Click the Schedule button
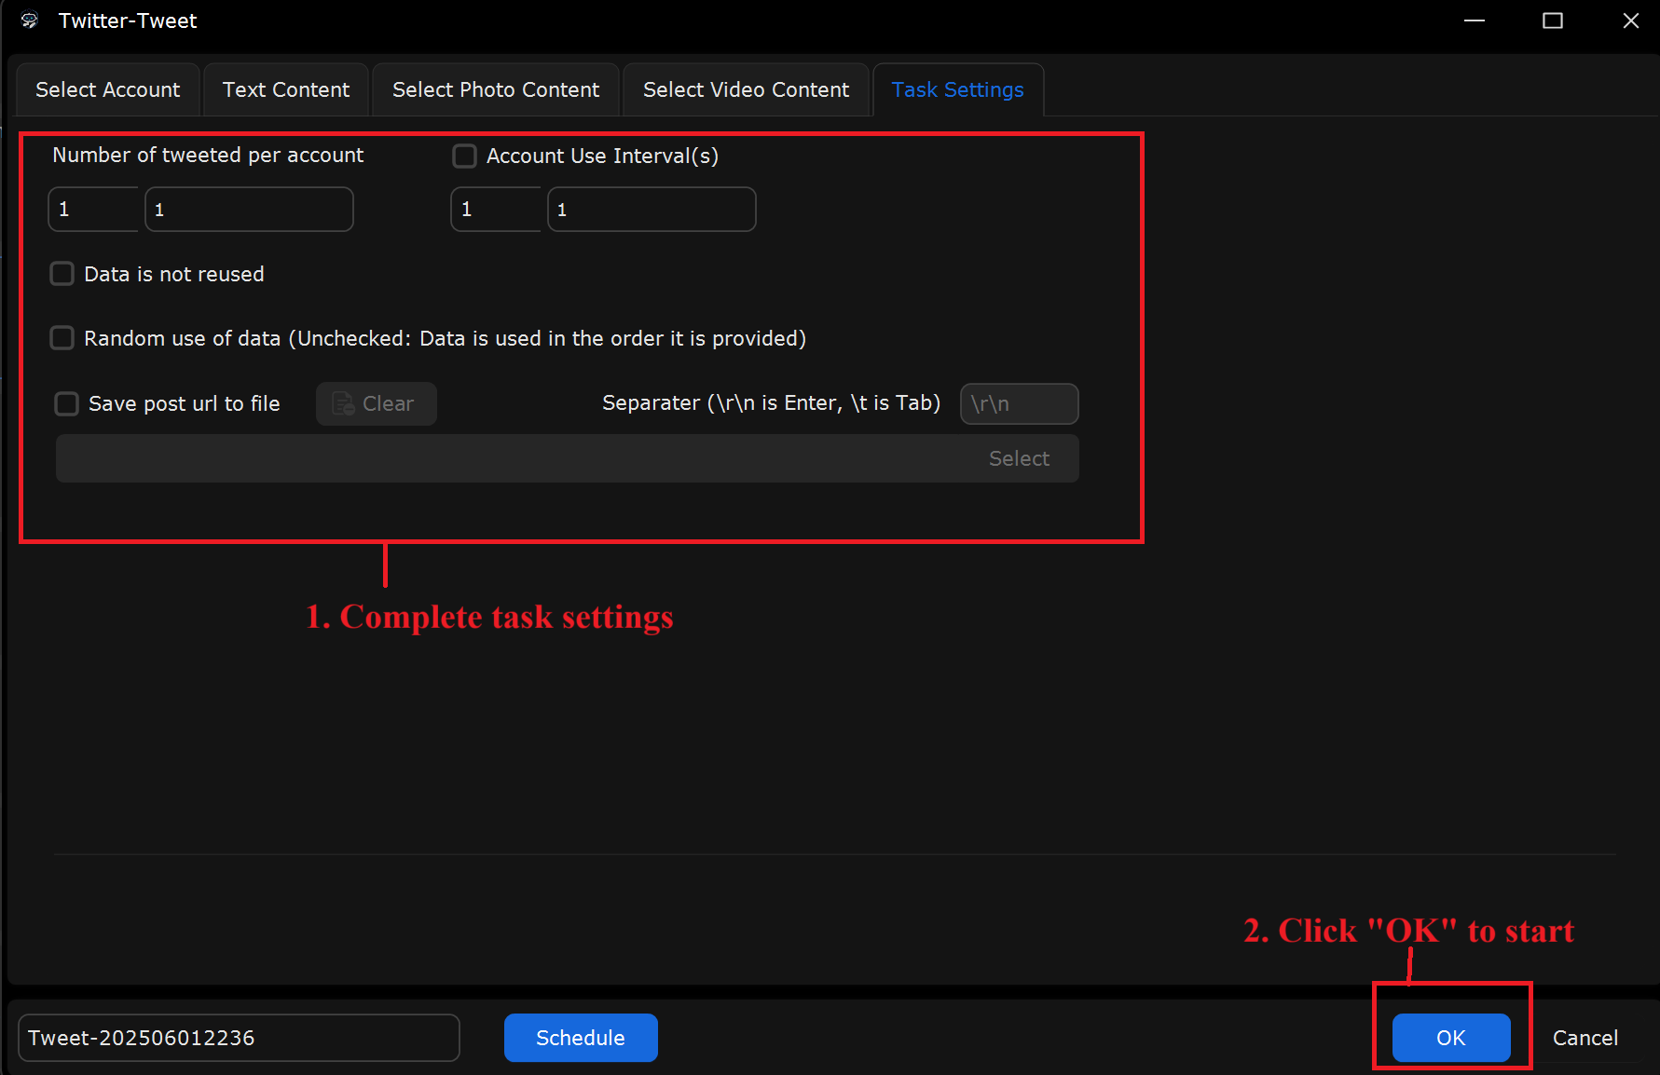 581,1038
